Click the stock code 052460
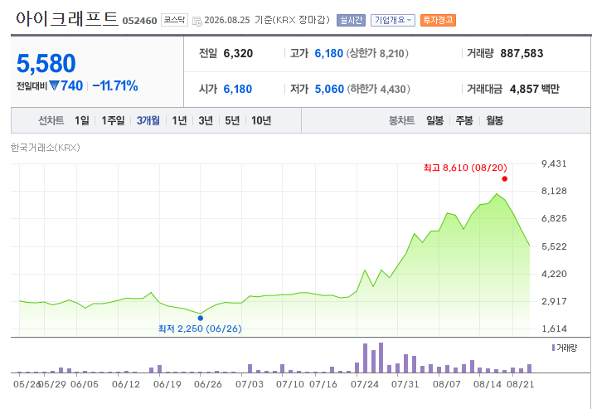Screen dimensions: 592x409 [139, 21]
